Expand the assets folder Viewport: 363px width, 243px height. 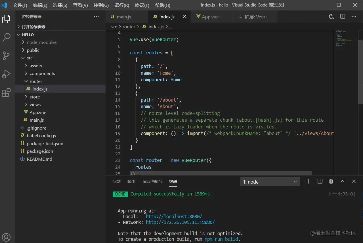pyautogui.click(x=60, y=66)
